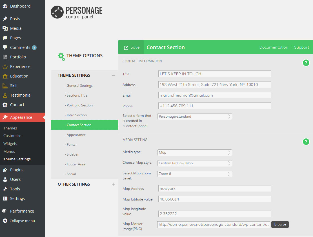The width and height of the screenshot is (313, 237).
Task: Click the Dashboard gauge icon
Action: point(5,6)
